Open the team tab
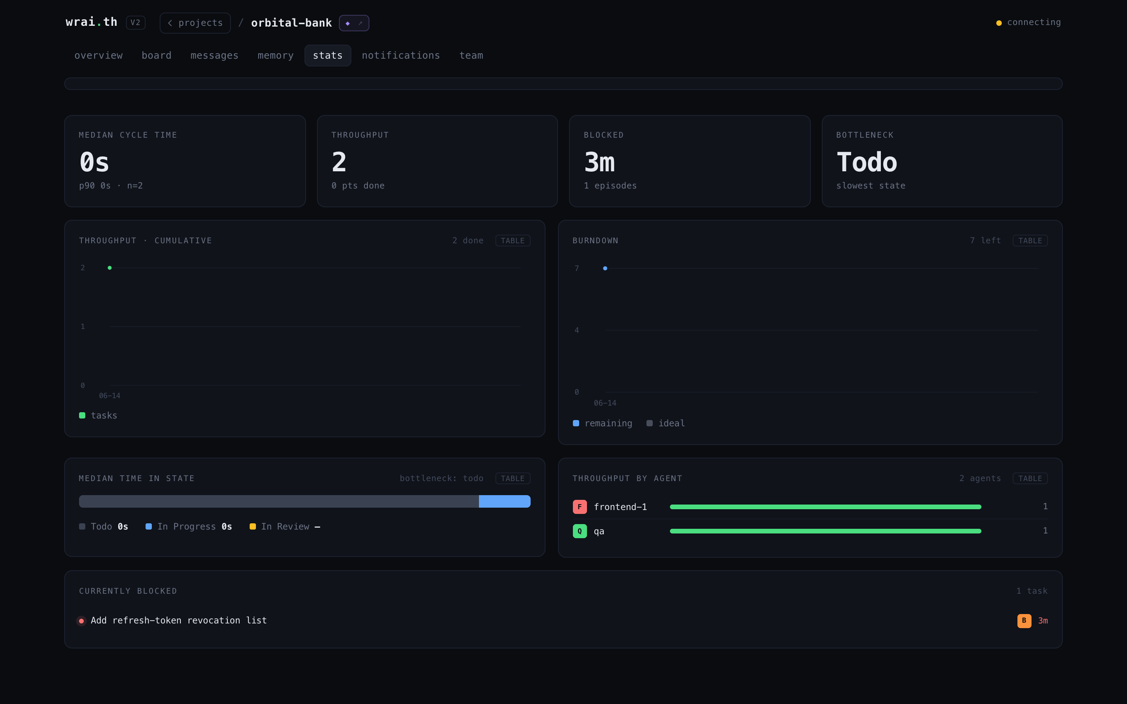Viewport: 1127px width, 704px height. [471, 56]
